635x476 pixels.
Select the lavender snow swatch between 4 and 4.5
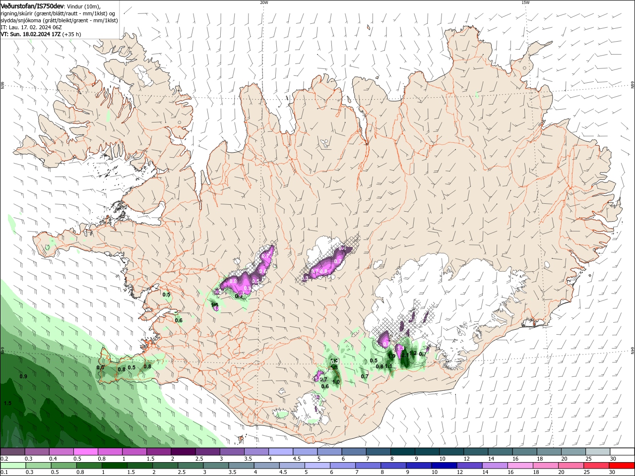(281, 452)
